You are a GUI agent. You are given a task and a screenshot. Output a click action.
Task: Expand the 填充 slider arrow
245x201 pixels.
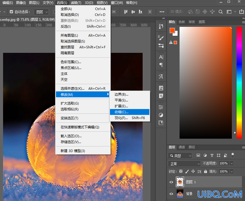(232, 171)
